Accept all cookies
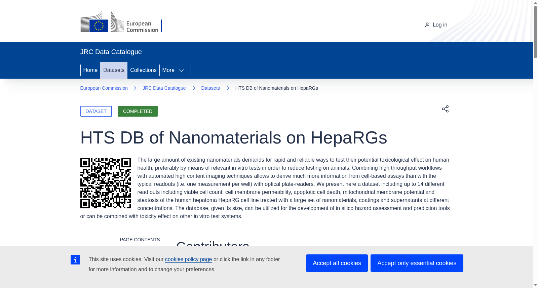This screenshot has width=538, height=288. [x=337, y=263]
